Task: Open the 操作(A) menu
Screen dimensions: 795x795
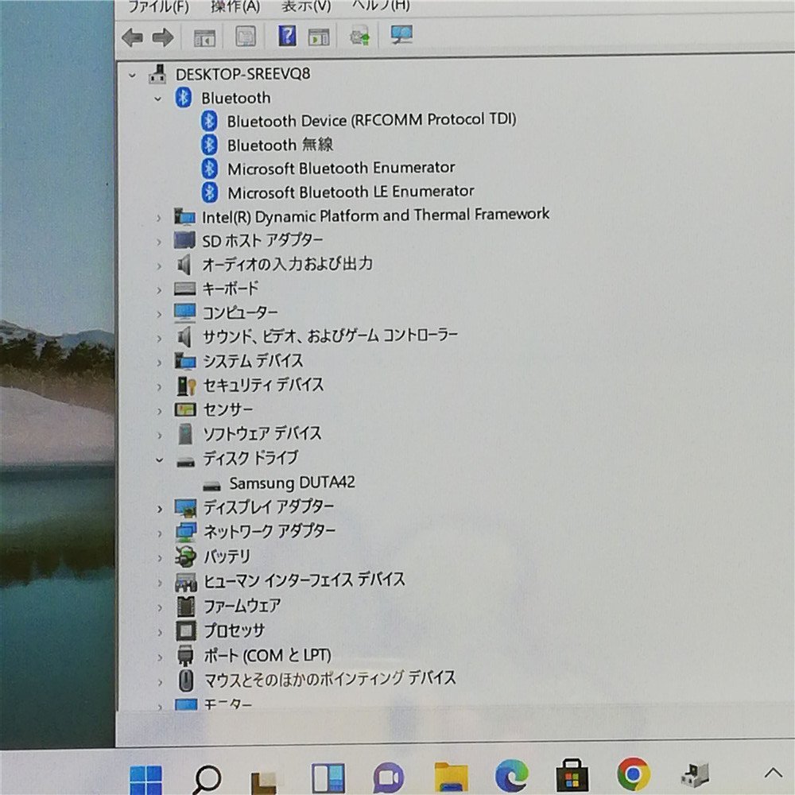Action: (x=235, y=6)
